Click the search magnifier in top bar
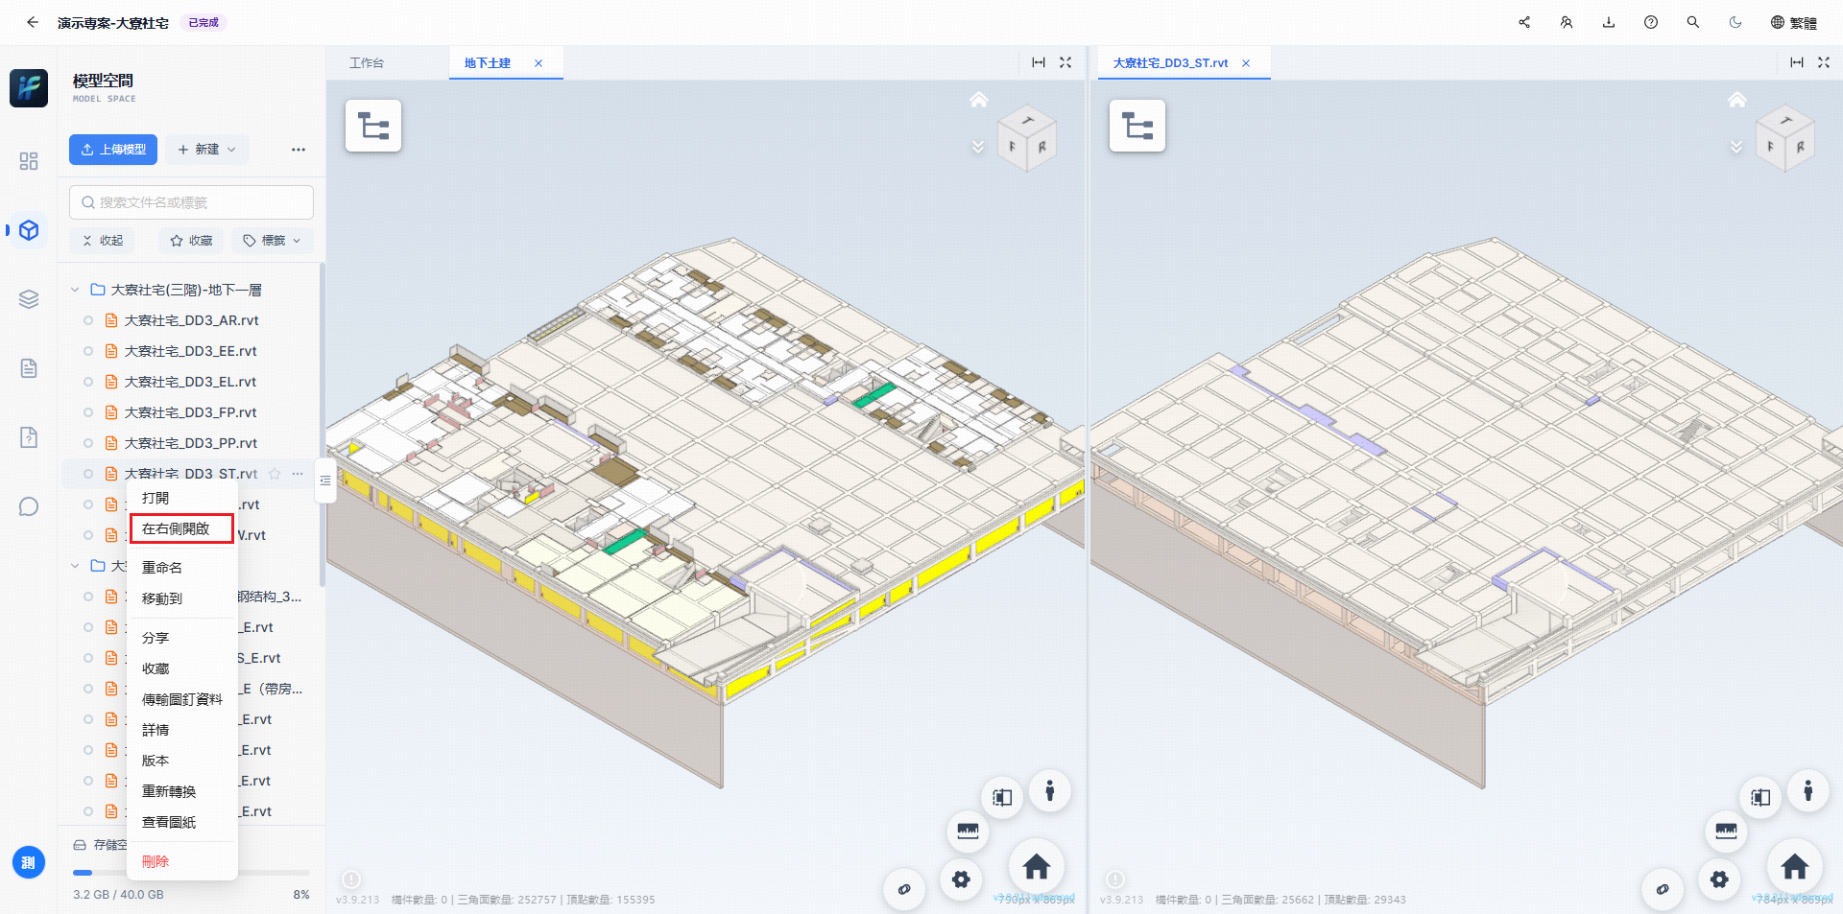Viewport: 1843px width, 914px height. pos(1693,22)
